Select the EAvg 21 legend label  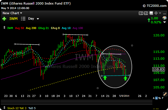tap(44, 28)
